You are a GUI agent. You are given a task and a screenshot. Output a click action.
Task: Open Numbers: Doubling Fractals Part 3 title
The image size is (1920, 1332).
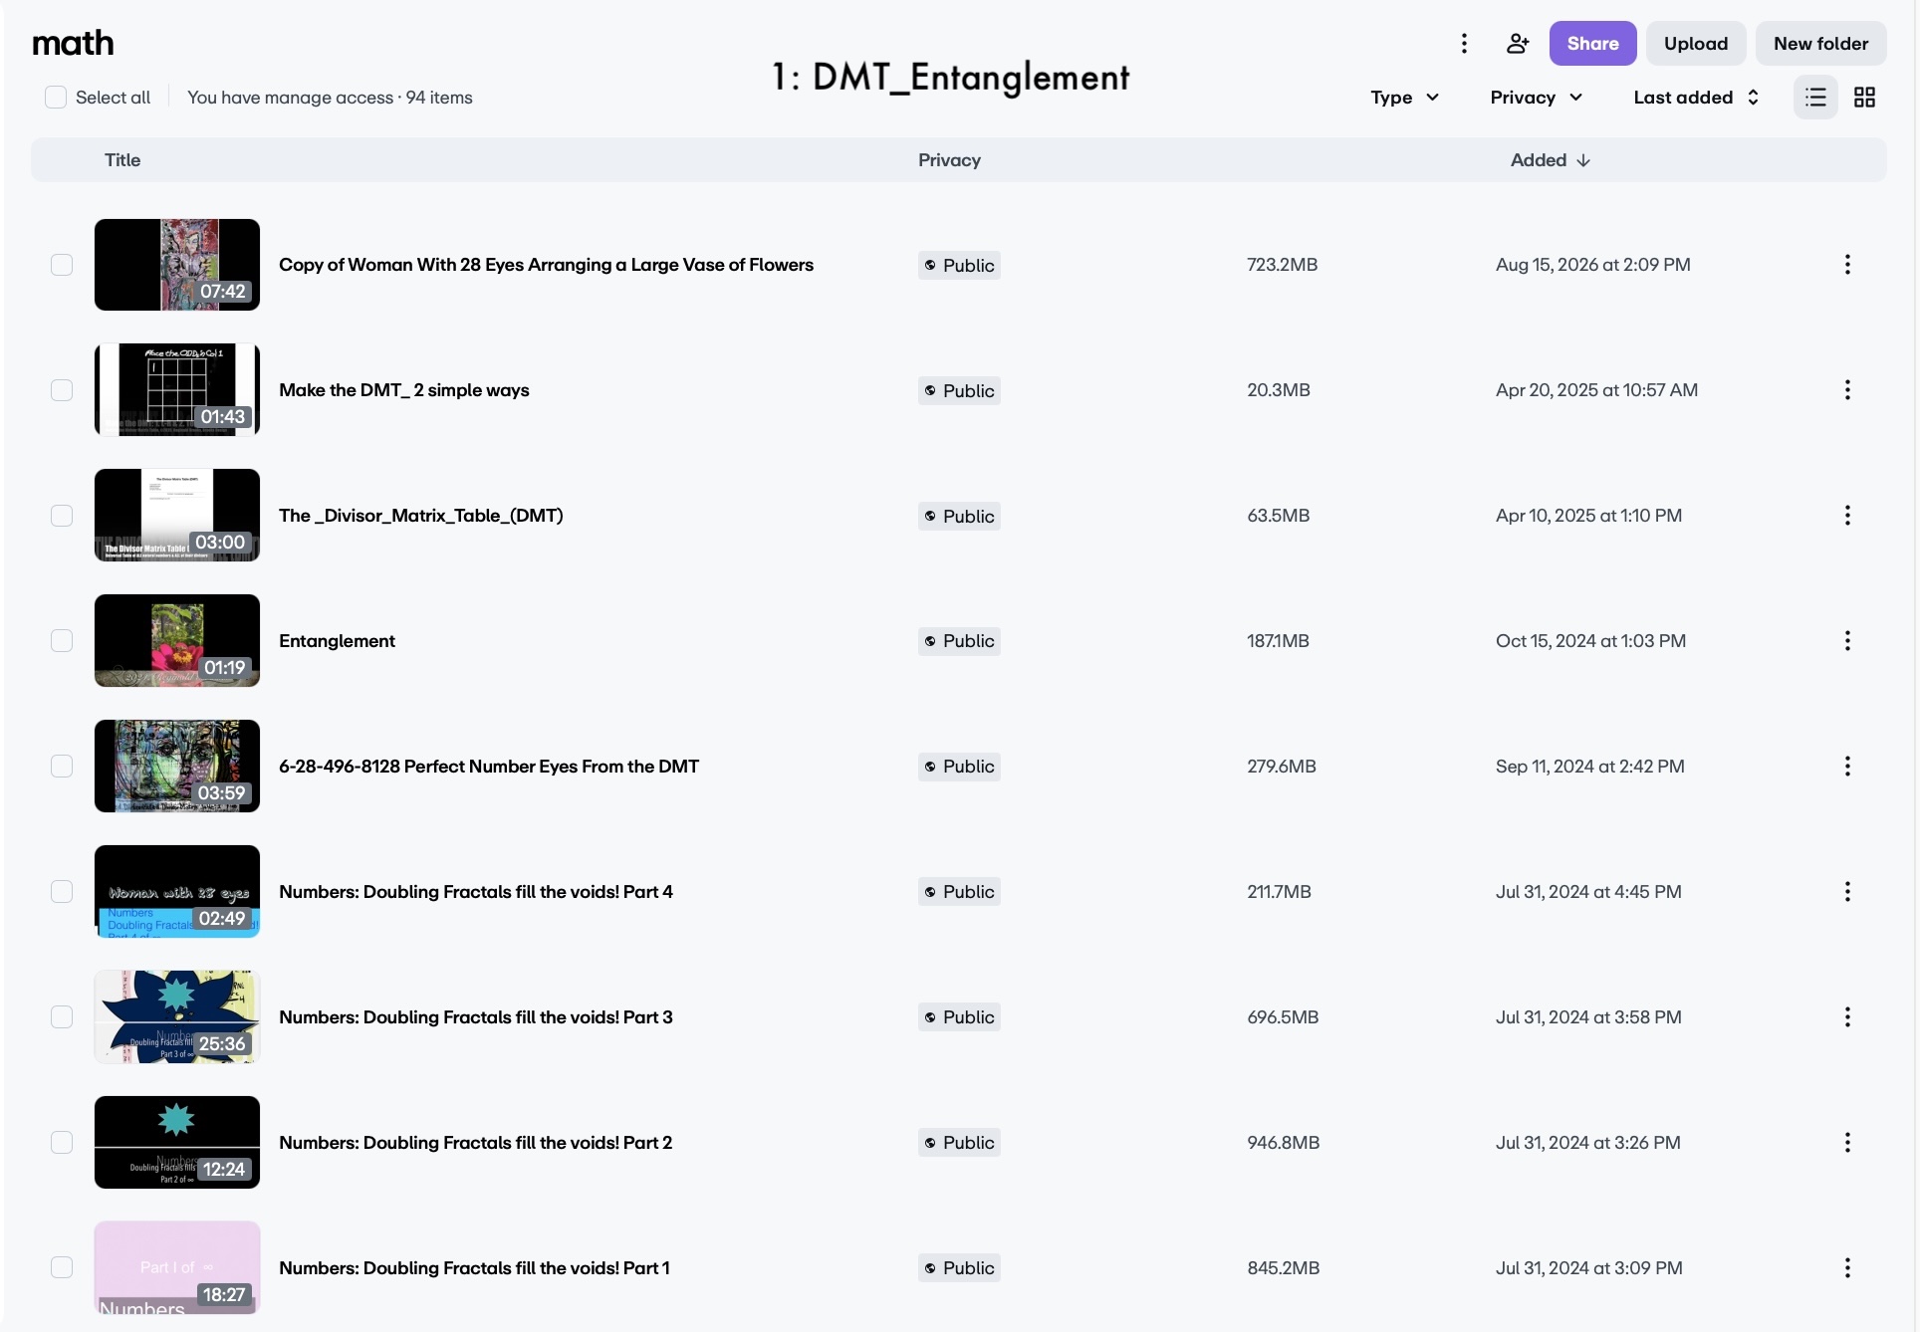[476, 1017]
